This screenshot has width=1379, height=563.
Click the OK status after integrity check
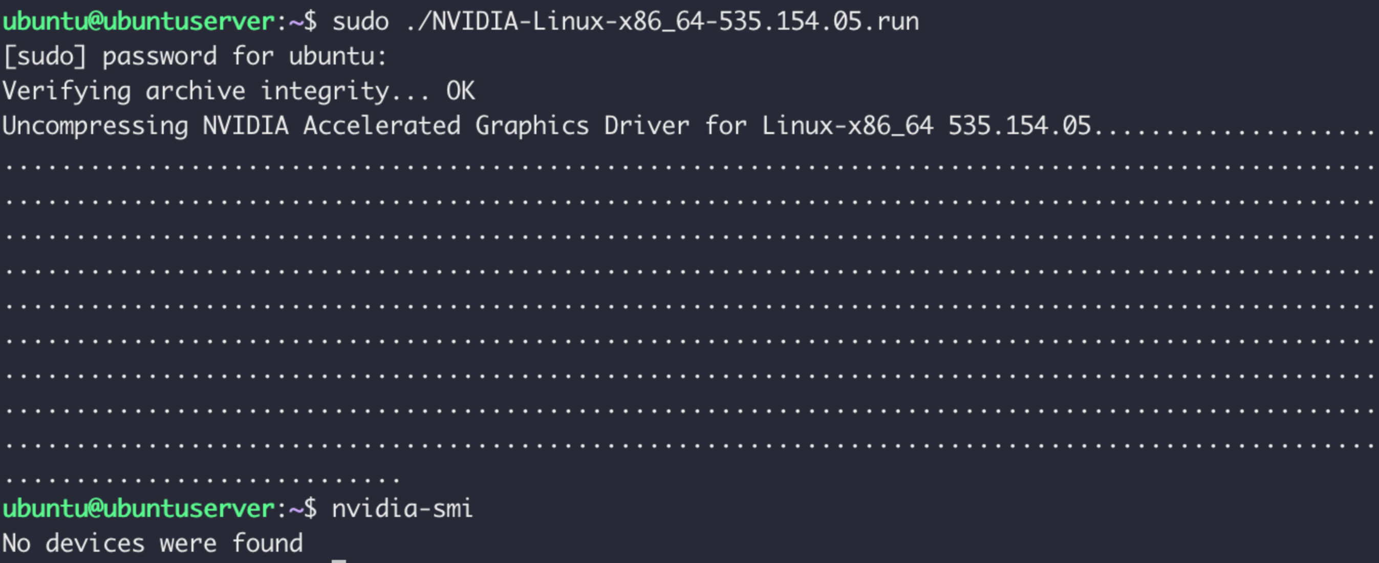point(460,92)
